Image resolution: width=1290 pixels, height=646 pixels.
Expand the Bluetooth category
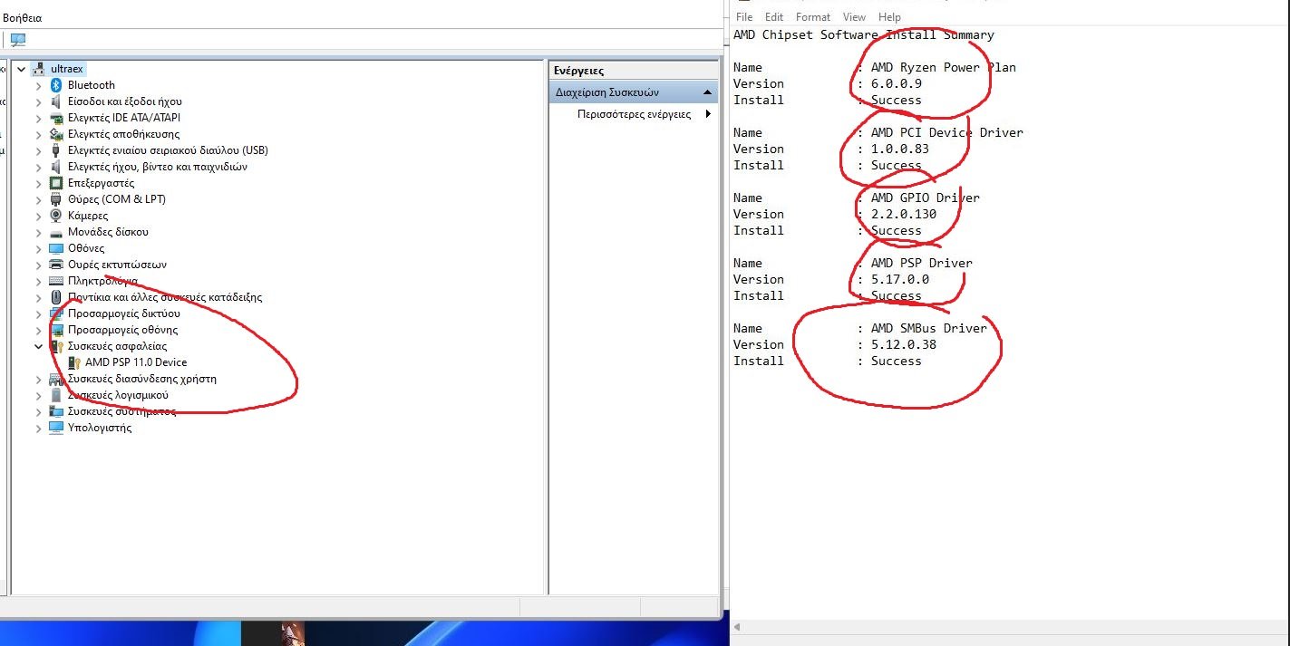pyautogui.click(x=38, y=85)
